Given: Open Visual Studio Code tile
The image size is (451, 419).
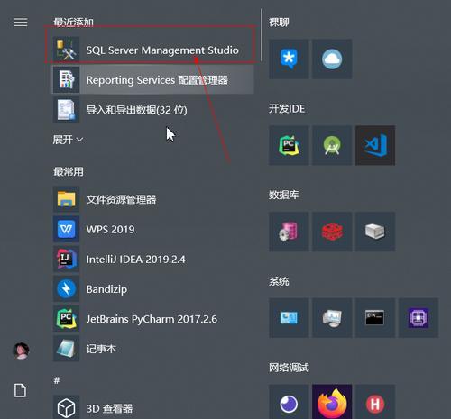Looking at the screenshot, I should click(375, 145).
